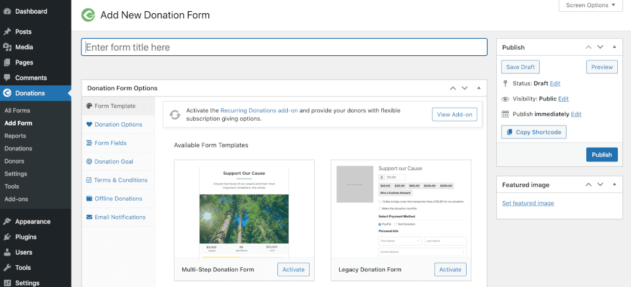Click the Settings sliders icon in sidebar
The image size is (631, 287).
tap(7, 282)
